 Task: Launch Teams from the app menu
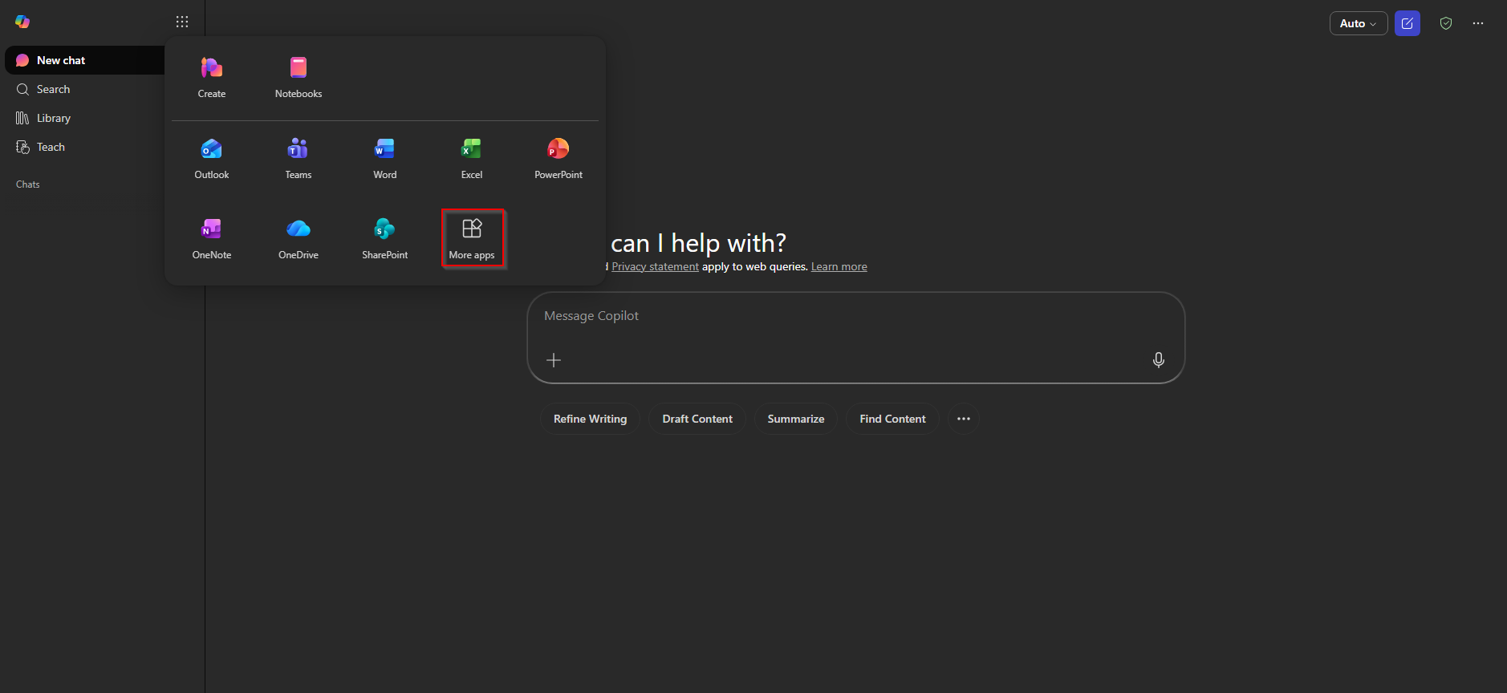(x=299, y=159)
